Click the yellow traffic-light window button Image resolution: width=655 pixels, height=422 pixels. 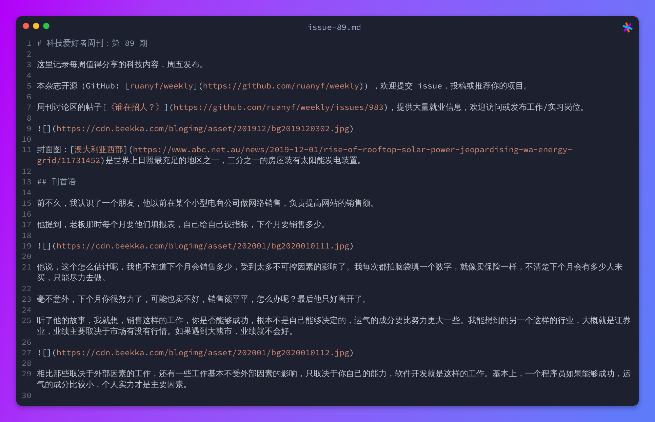click(x=36, y=26)
